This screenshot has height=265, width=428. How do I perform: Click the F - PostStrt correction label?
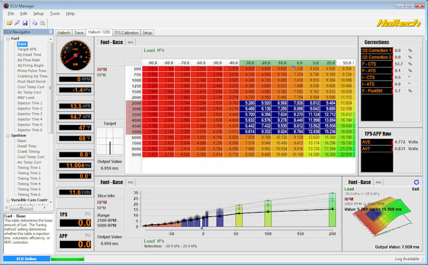pyautogui.click(x=377, y=91)
